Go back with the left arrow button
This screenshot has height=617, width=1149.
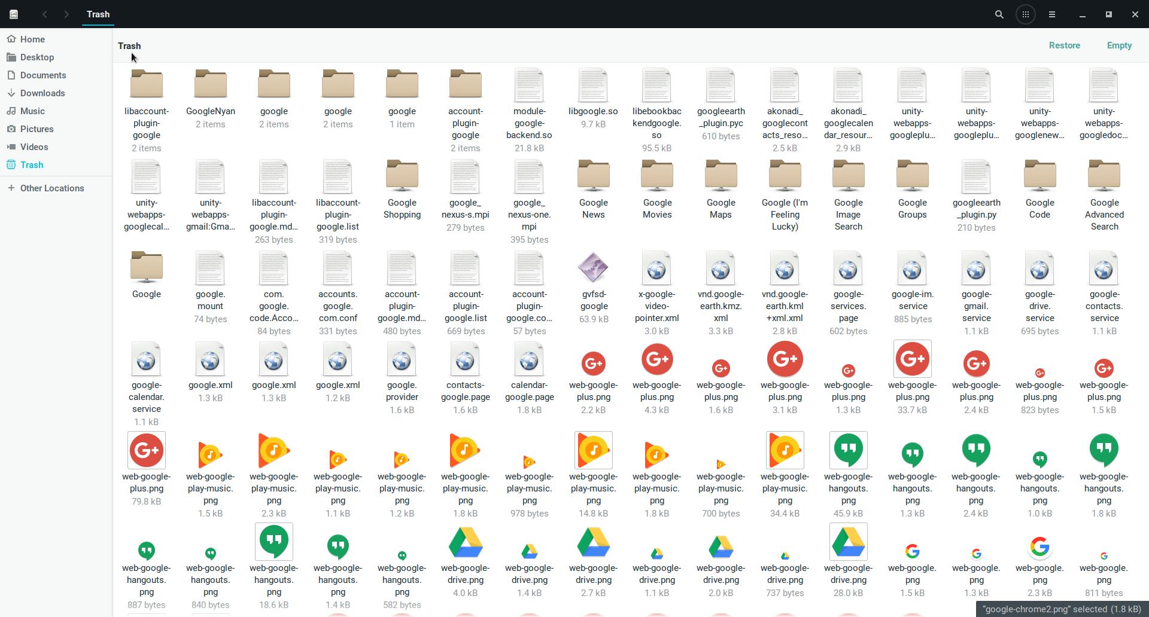(45, 14)
